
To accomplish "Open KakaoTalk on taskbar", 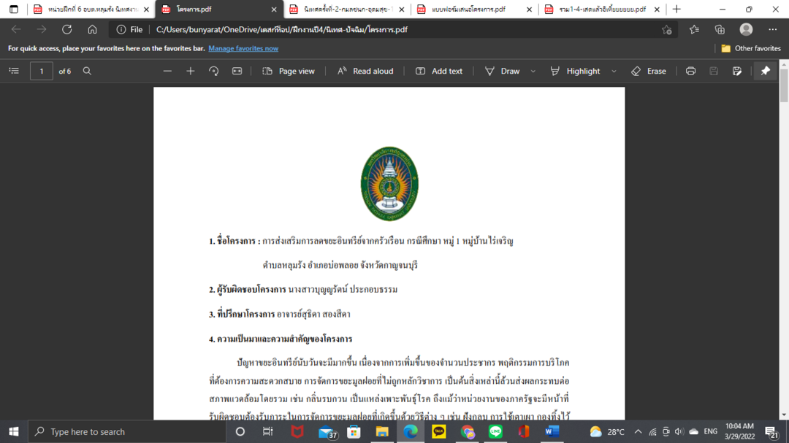I will click(439, 431).
